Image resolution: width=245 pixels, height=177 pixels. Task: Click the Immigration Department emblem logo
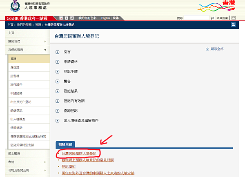tap(16, 6)
